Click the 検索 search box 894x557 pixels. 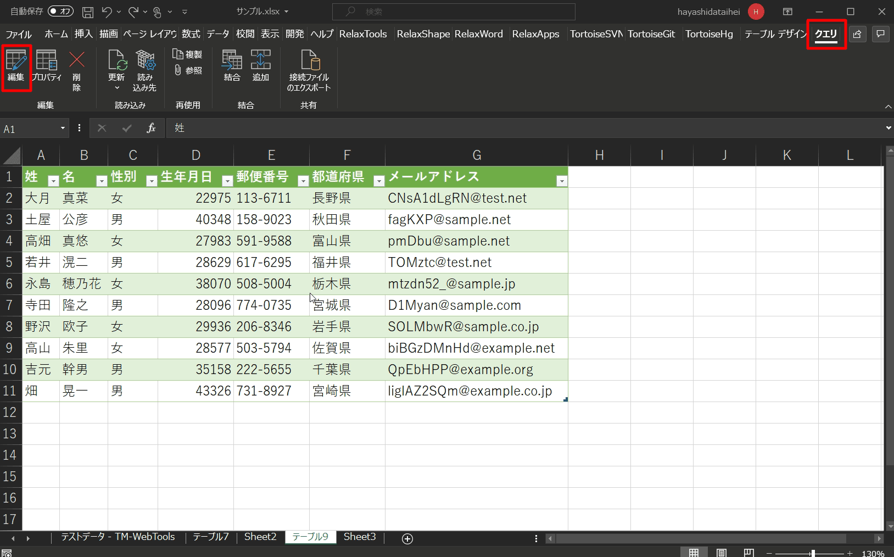454,12
